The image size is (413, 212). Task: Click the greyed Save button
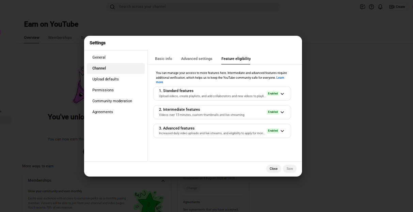tap(290, 169)
